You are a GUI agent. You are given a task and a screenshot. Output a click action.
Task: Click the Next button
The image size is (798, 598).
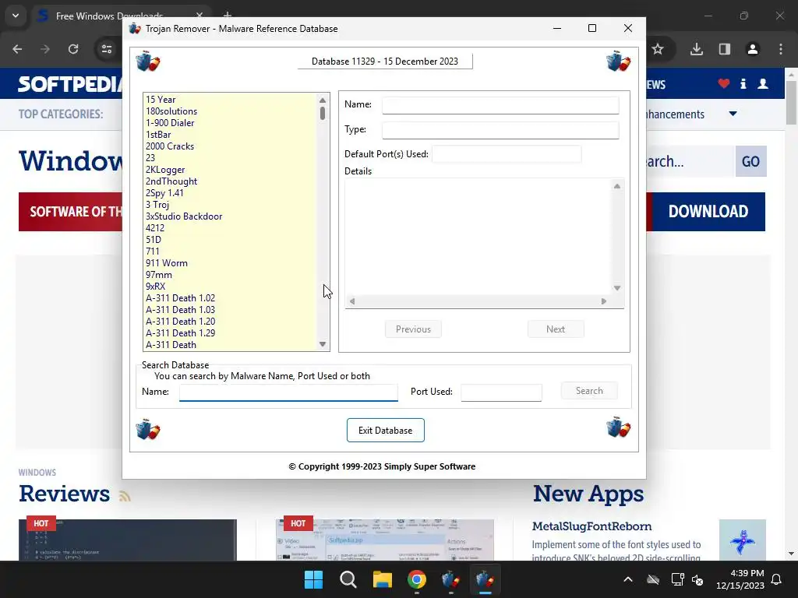[x=556, y=329]
